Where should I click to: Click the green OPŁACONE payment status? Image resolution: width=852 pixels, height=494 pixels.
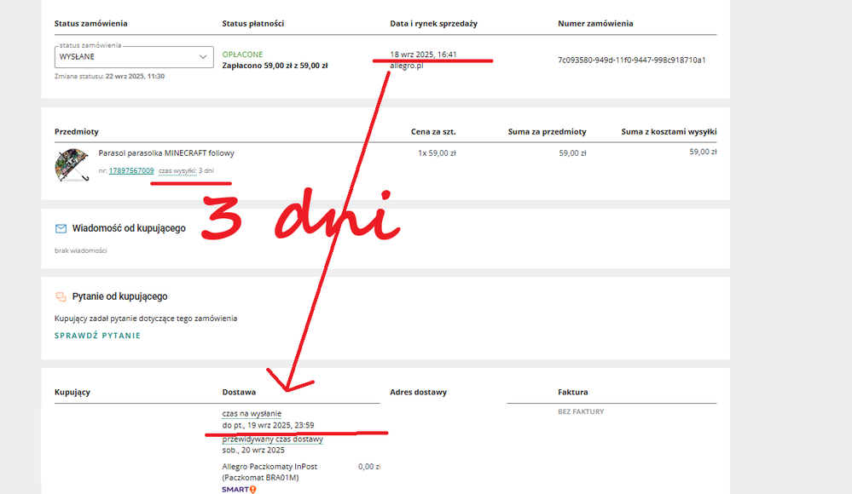point(242,55)
